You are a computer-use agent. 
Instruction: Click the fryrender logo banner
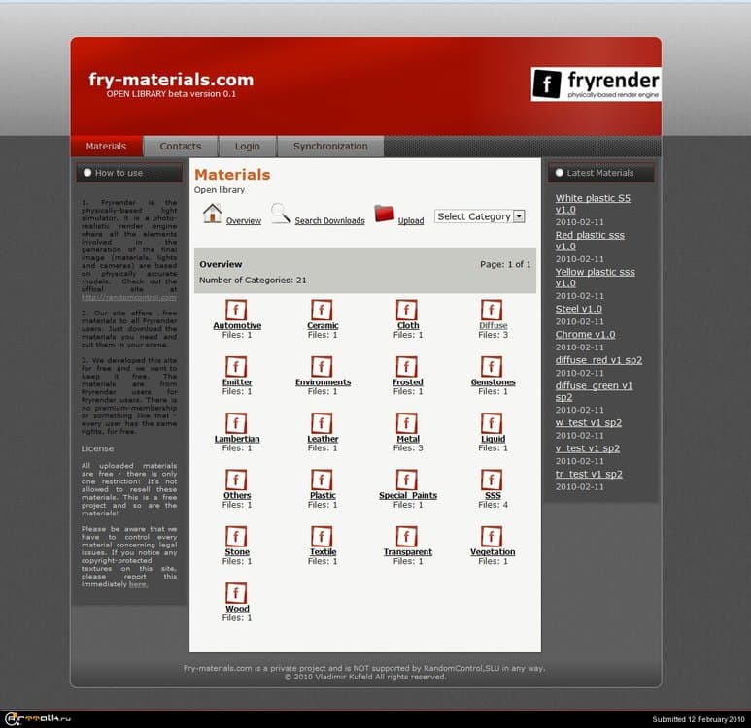[596, 84]
